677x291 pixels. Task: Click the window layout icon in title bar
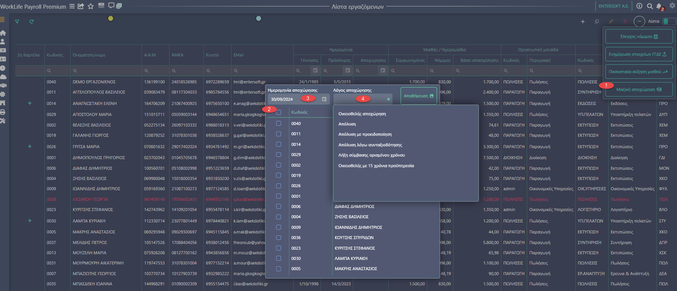(101, 5)
